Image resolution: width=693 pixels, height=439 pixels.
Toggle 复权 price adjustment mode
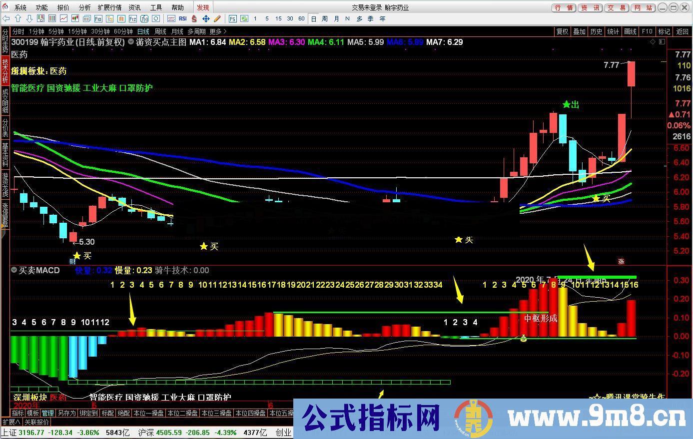point(562,31)
